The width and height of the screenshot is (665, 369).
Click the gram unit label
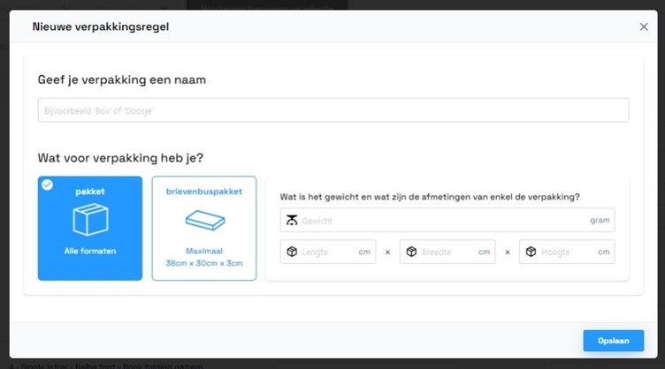tap(600, 220)
